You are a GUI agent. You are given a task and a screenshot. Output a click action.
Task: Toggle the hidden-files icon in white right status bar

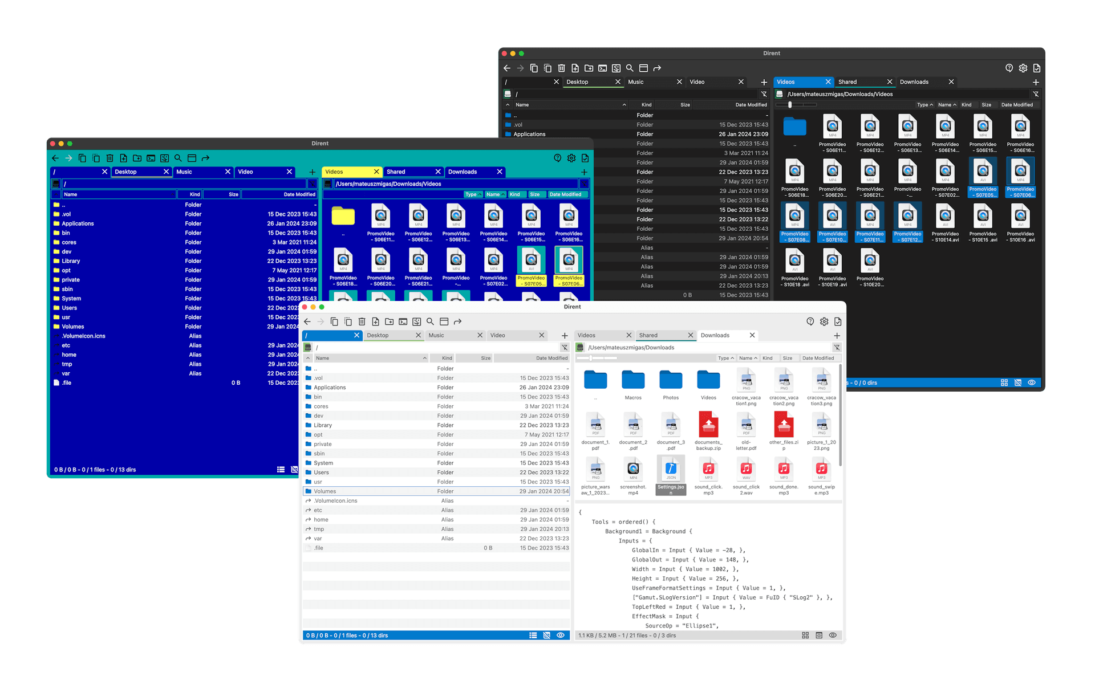click(x=819, y=636)
